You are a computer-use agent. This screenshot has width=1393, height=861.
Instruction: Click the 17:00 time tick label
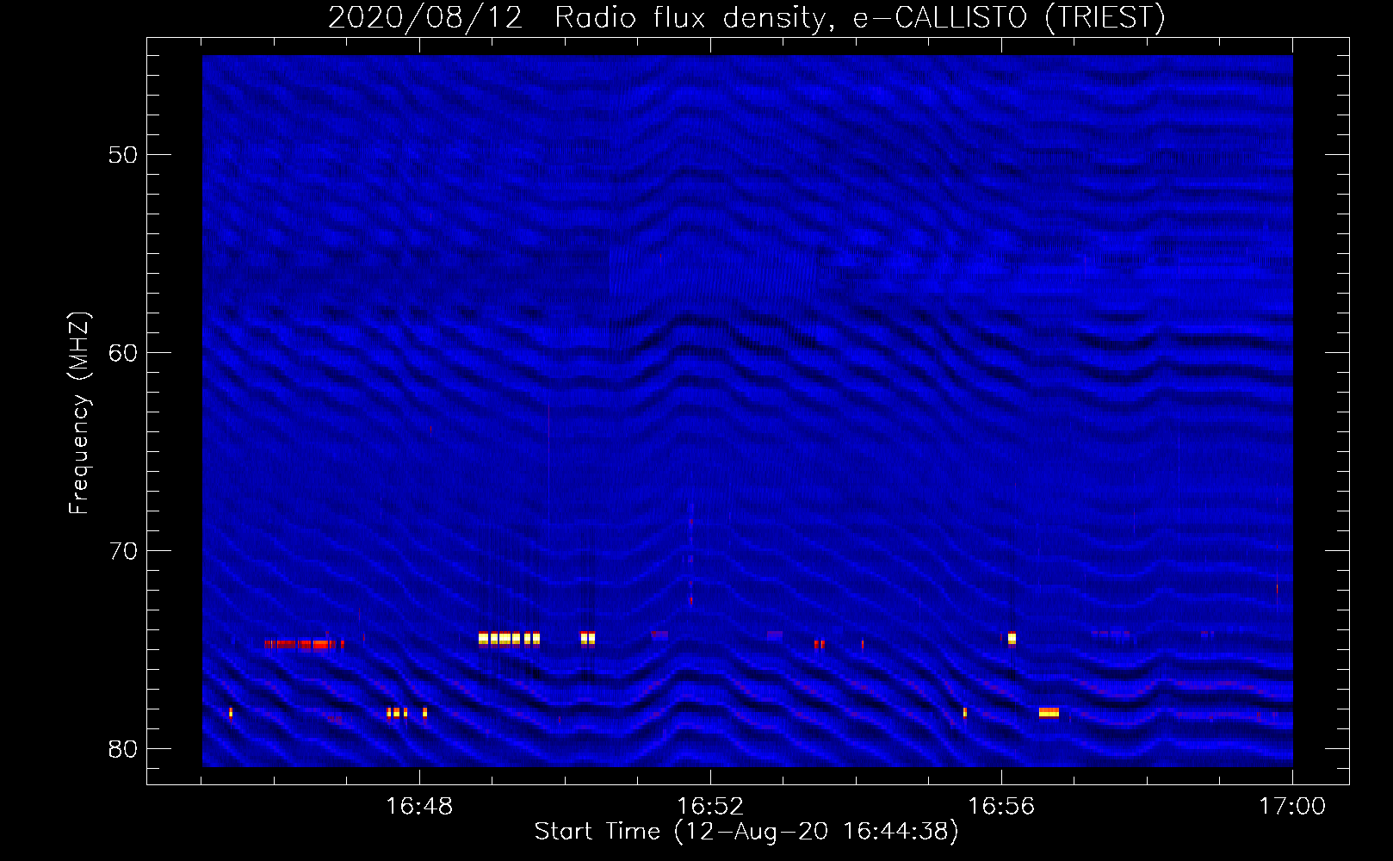[x=1292, y=806]
